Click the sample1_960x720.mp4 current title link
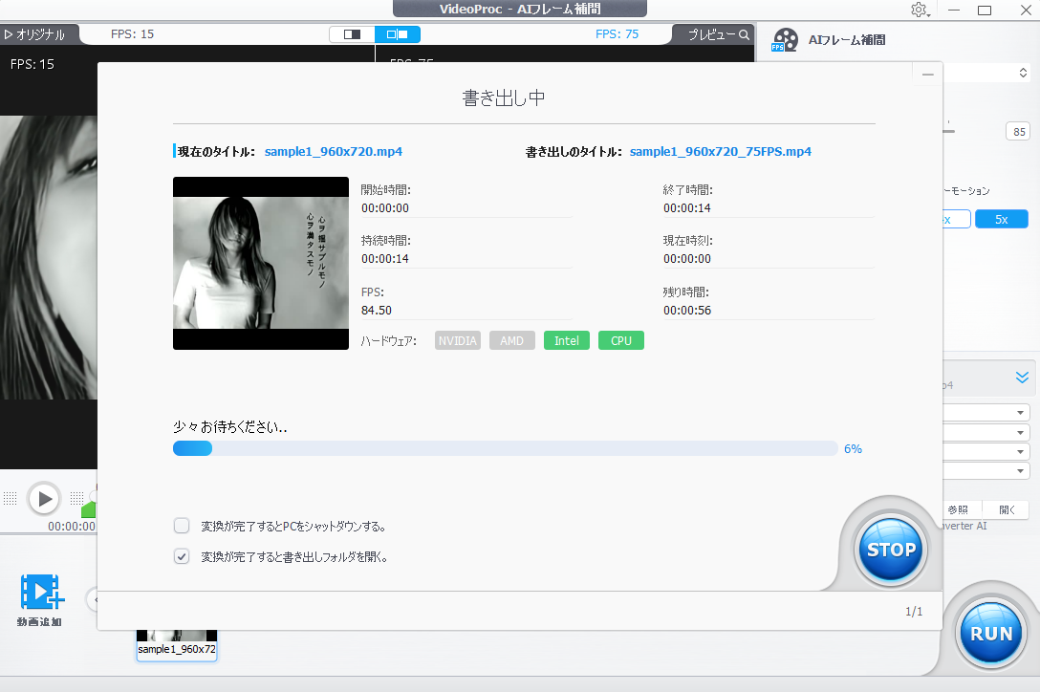This screenshot has width=1040, height=692. point(333,151)
